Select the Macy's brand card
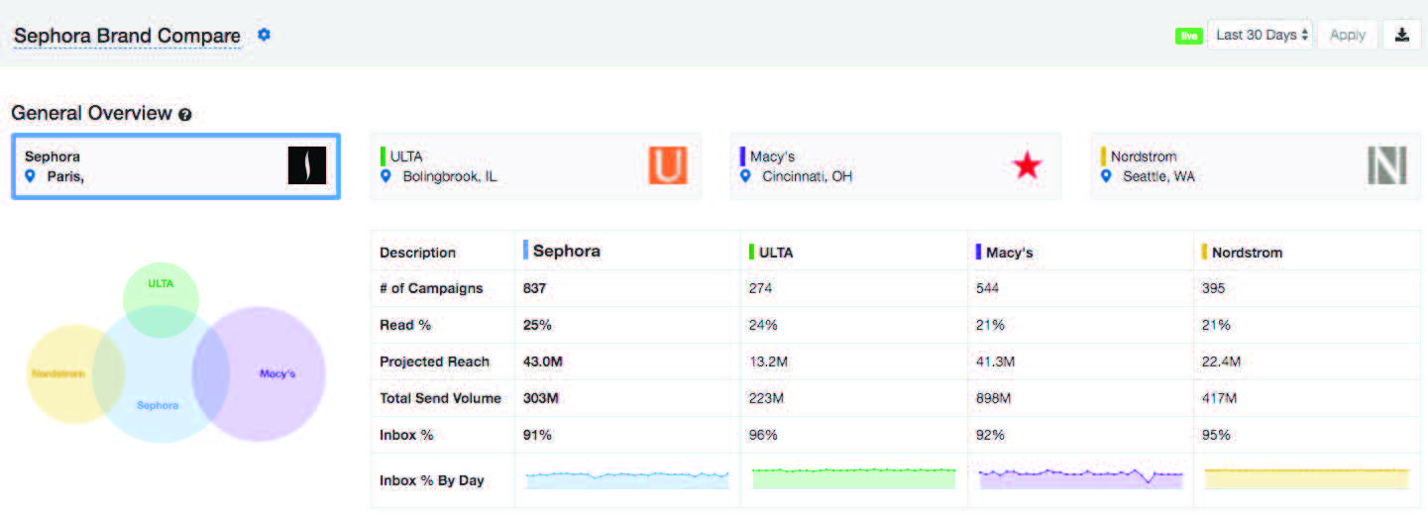1428x516 pixels. click(x=896, y=166)
